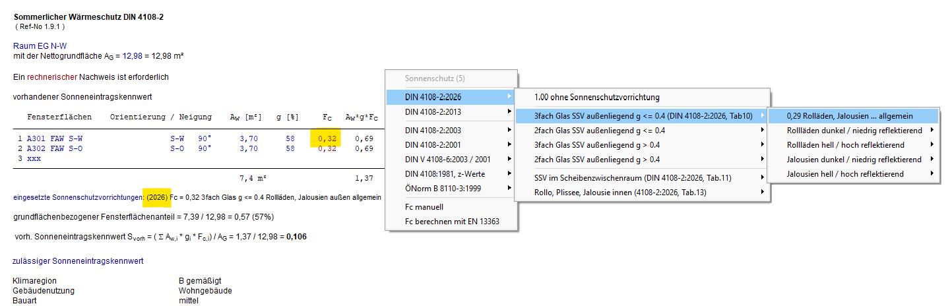
Task: Open Jalousien hell / hoch reflektierend
Action: (854, 173)
